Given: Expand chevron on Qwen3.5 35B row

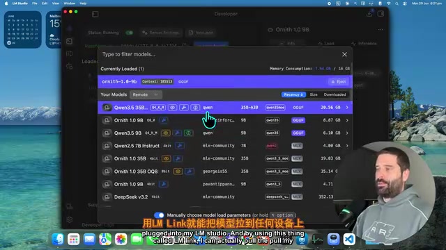Looking at the screenshot, I should tap(347, 108).
